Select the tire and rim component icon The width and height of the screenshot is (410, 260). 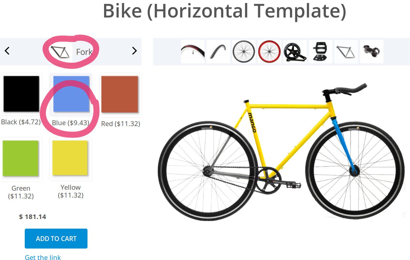click(192, 51)
